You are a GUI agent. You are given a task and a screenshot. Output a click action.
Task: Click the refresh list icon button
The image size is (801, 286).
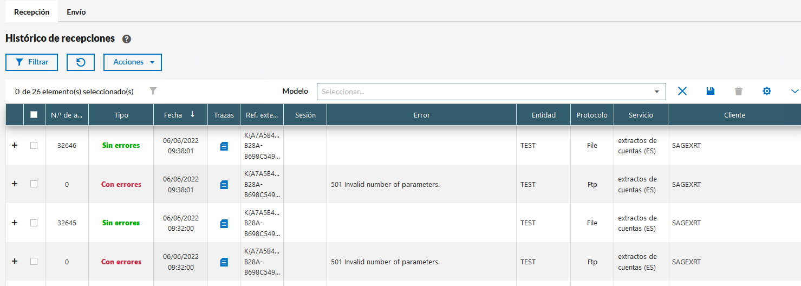pos(81,62)
